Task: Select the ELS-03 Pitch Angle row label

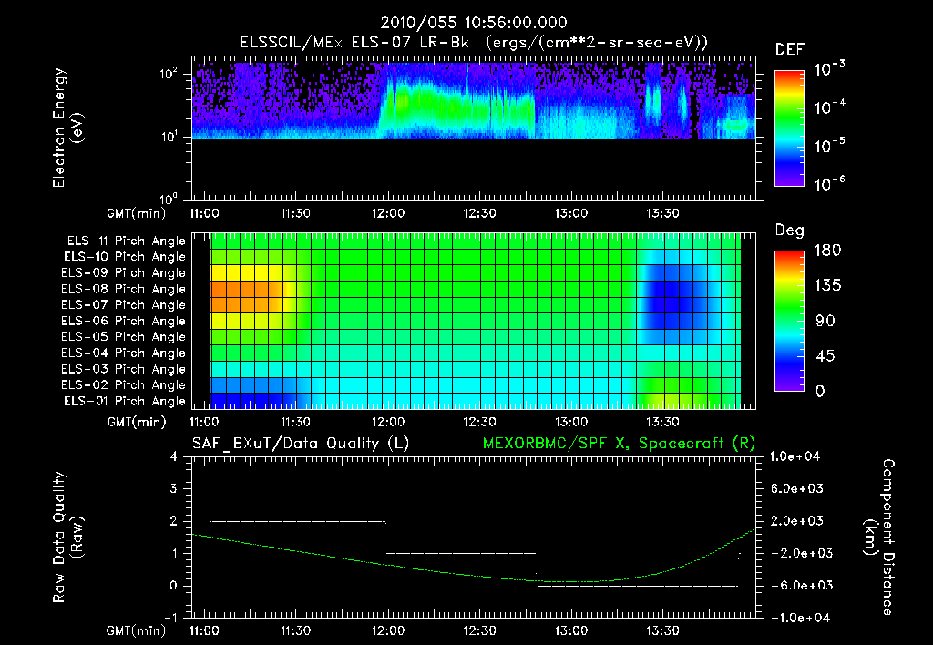Action: 123,369
